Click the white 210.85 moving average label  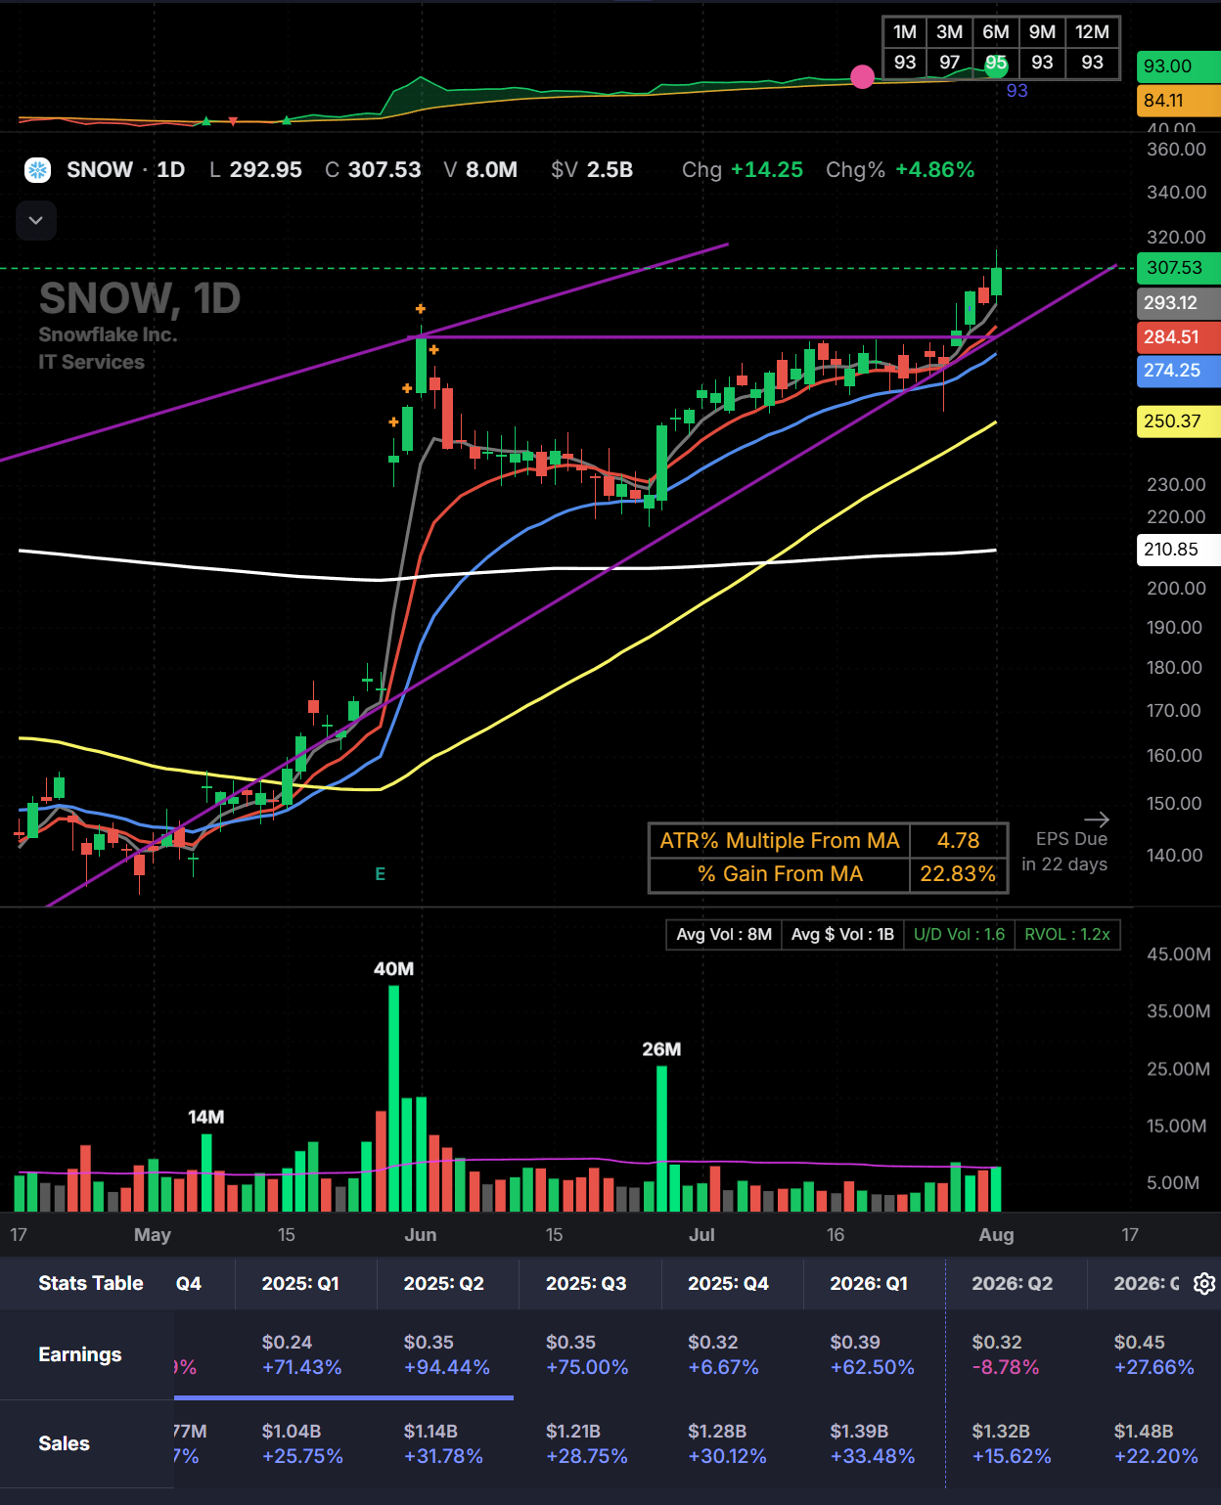pos(1178,550)
